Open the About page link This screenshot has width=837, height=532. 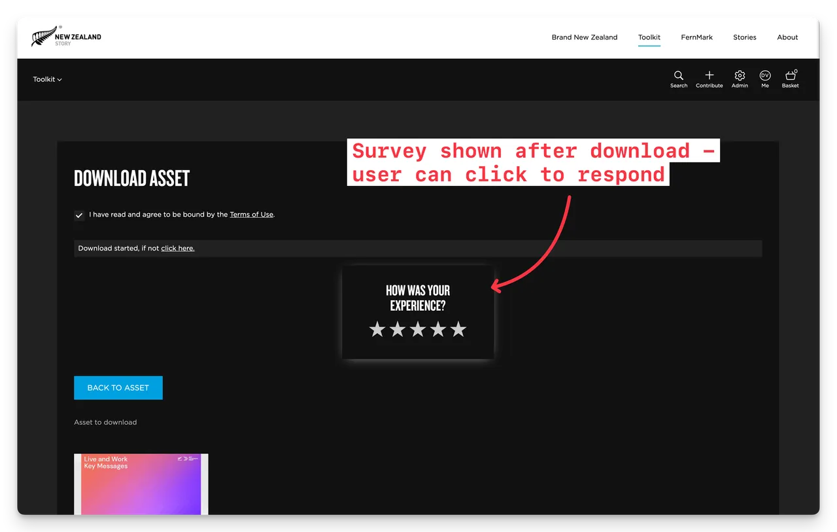click(x=787, y=37)
